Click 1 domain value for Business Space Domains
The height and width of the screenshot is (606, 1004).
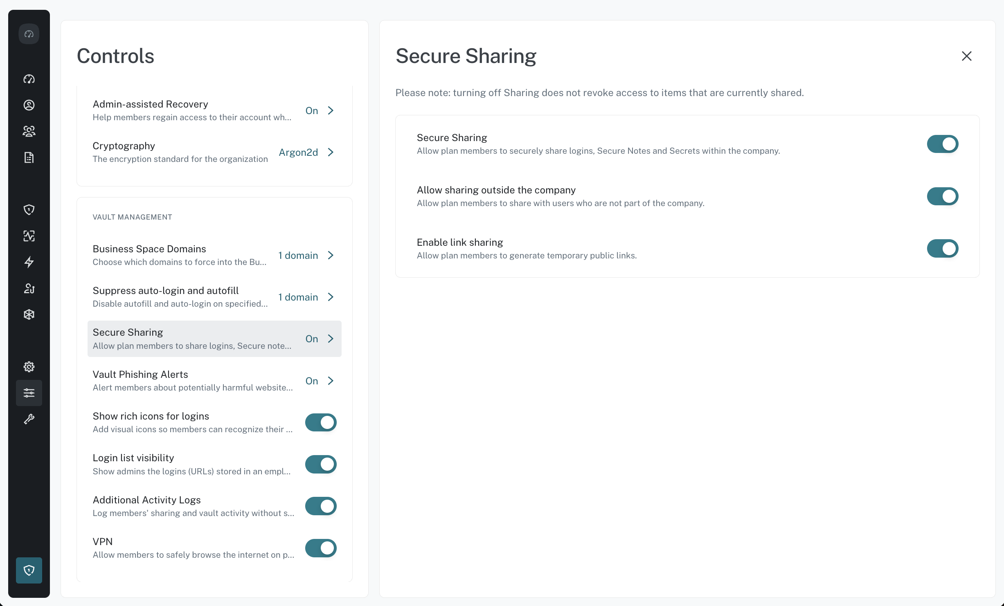click(x=298, y=255)
